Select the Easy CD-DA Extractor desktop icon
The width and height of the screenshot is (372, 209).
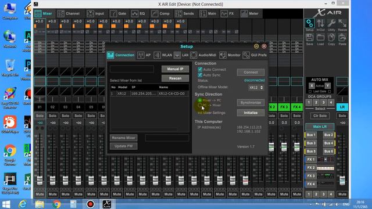coord(10,98)
